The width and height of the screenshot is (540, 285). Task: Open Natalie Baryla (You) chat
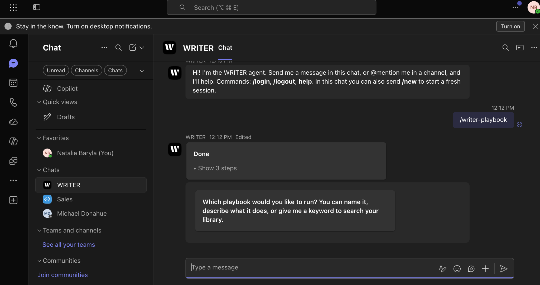[x=91, y=153]
